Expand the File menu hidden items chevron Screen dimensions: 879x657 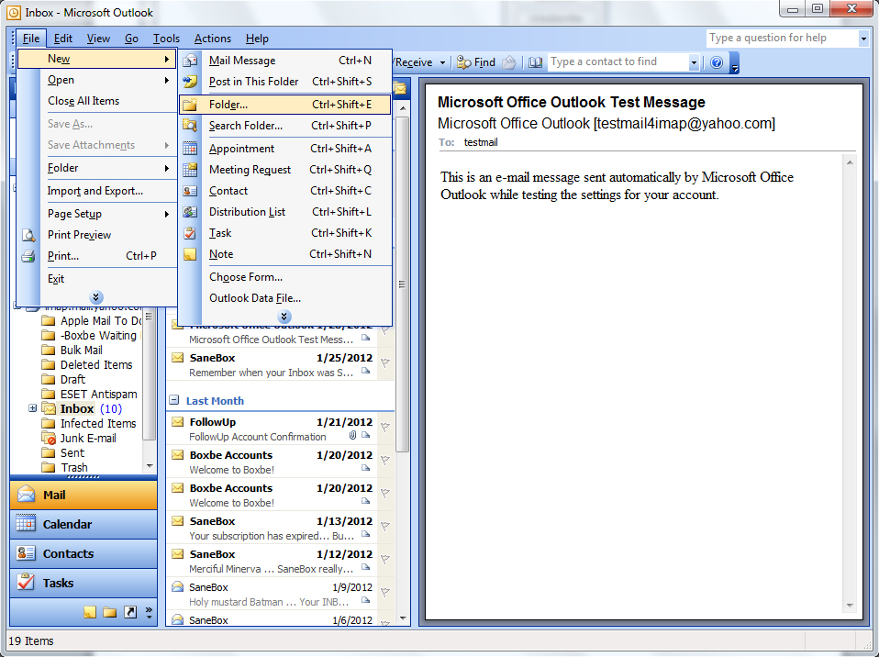(x=95, y=297)
